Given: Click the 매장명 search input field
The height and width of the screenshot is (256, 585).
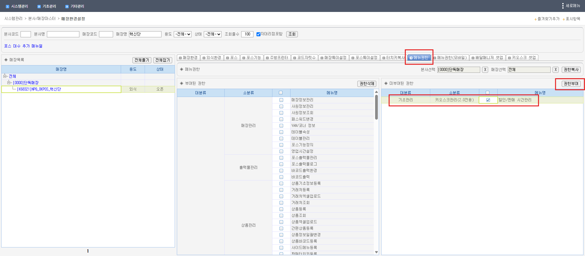Looking at the screenshot, I should 145,34.
